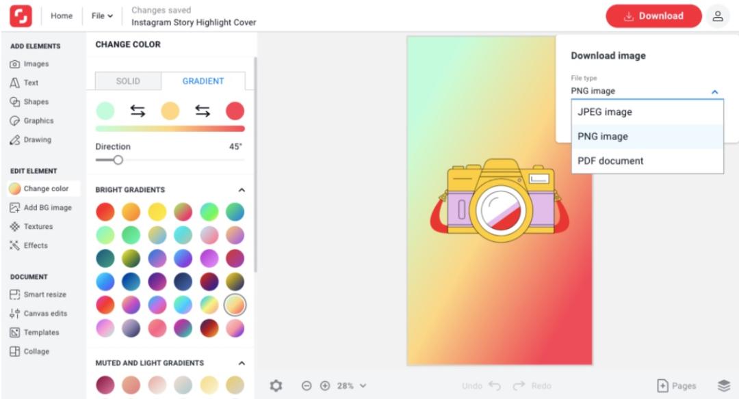This screenshot has width=739, height=399.
Task: Click the red gradient color stop
Action: pos(235,111)
